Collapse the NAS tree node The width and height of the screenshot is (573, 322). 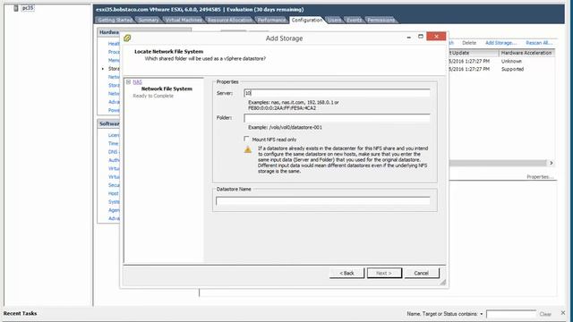tap(129, 82)
